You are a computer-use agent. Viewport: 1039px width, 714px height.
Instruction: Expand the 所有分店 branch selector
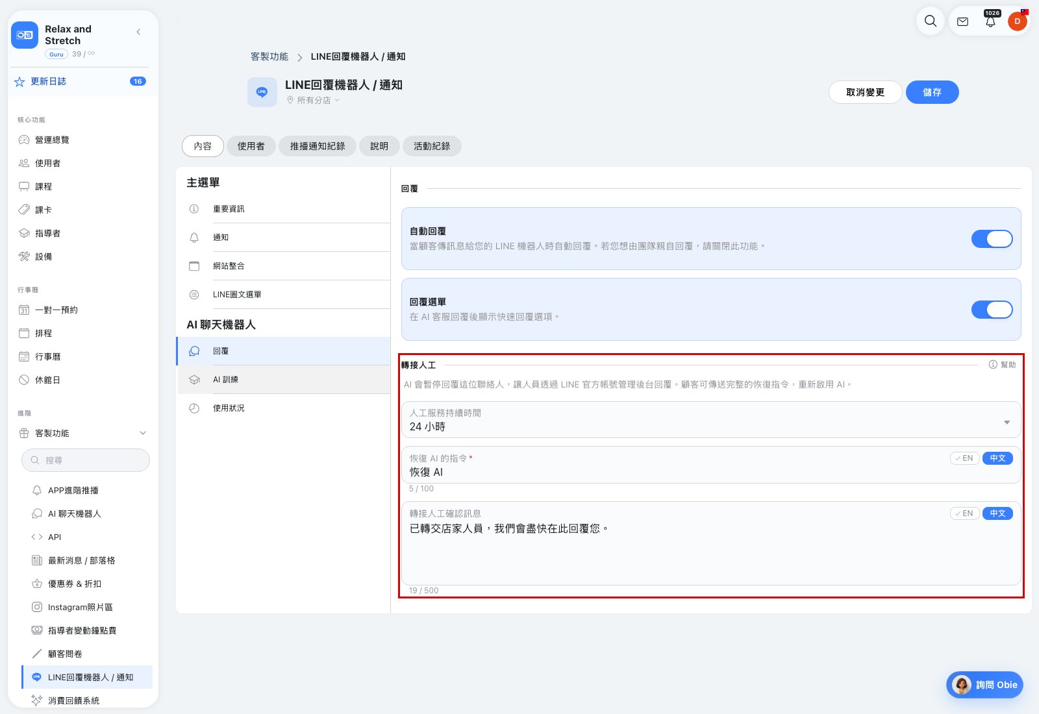pos(314,101)
